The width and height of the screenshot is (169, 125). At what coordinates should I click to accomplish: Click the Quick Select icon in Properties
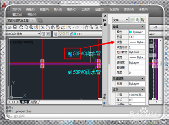click(x=143, y=20)
